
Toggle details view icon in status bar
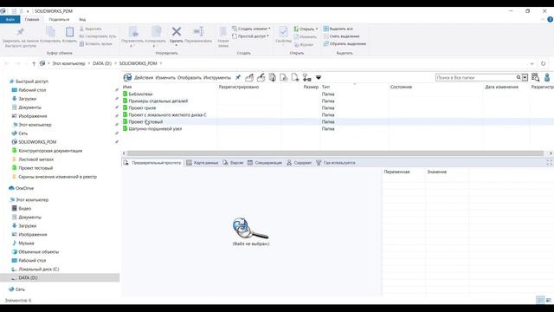(540, 300)
